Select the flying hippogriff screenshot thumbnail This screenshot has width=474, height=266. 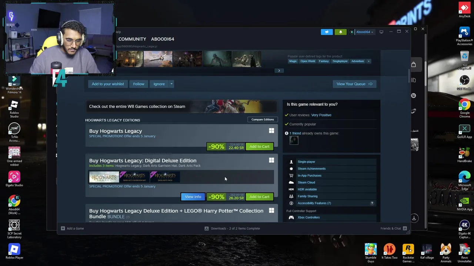(x=158, y=59)
